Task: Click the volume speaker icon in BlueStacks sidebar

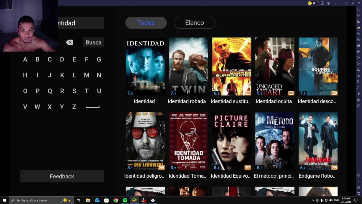Action: (x=359, y=15)
